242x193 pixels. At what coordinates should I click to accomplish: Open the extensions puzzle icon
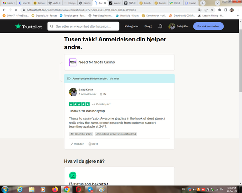pyautogui.click(x=220, y=10)
